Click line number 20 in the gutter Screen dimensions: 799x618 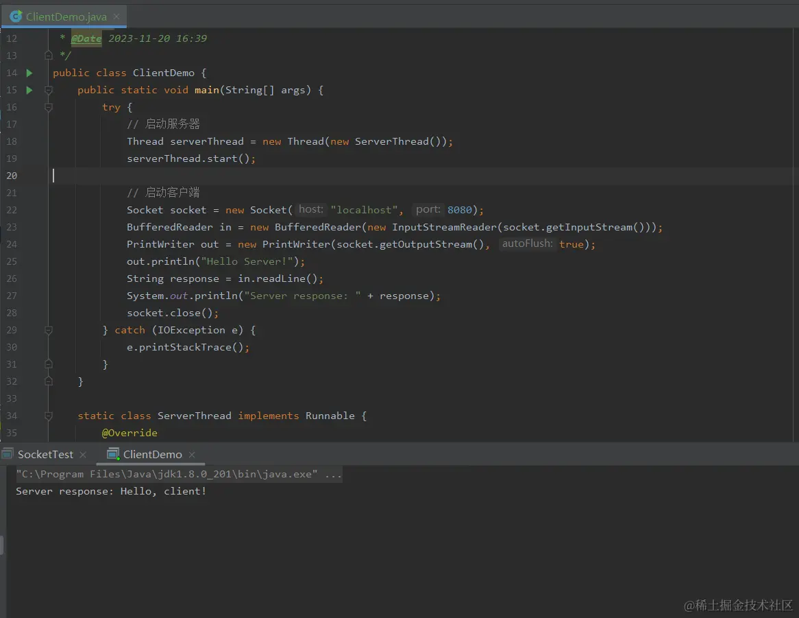tap(12, 176)
